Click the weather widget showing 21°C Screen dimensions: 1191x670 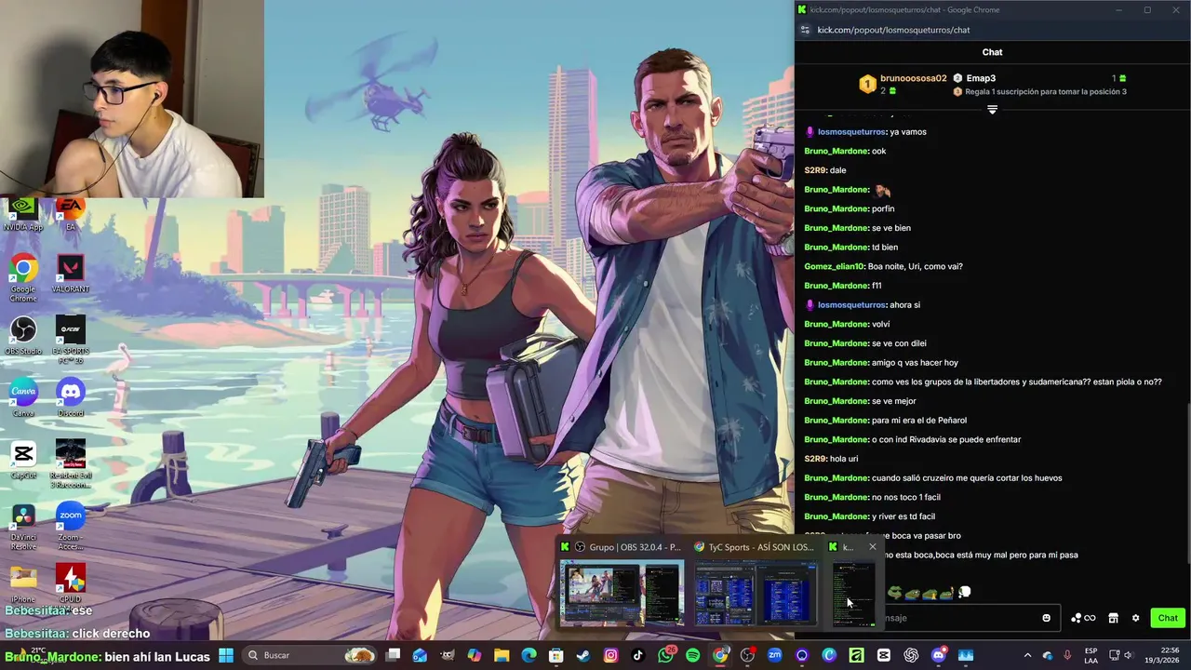(x=41, y=656)
